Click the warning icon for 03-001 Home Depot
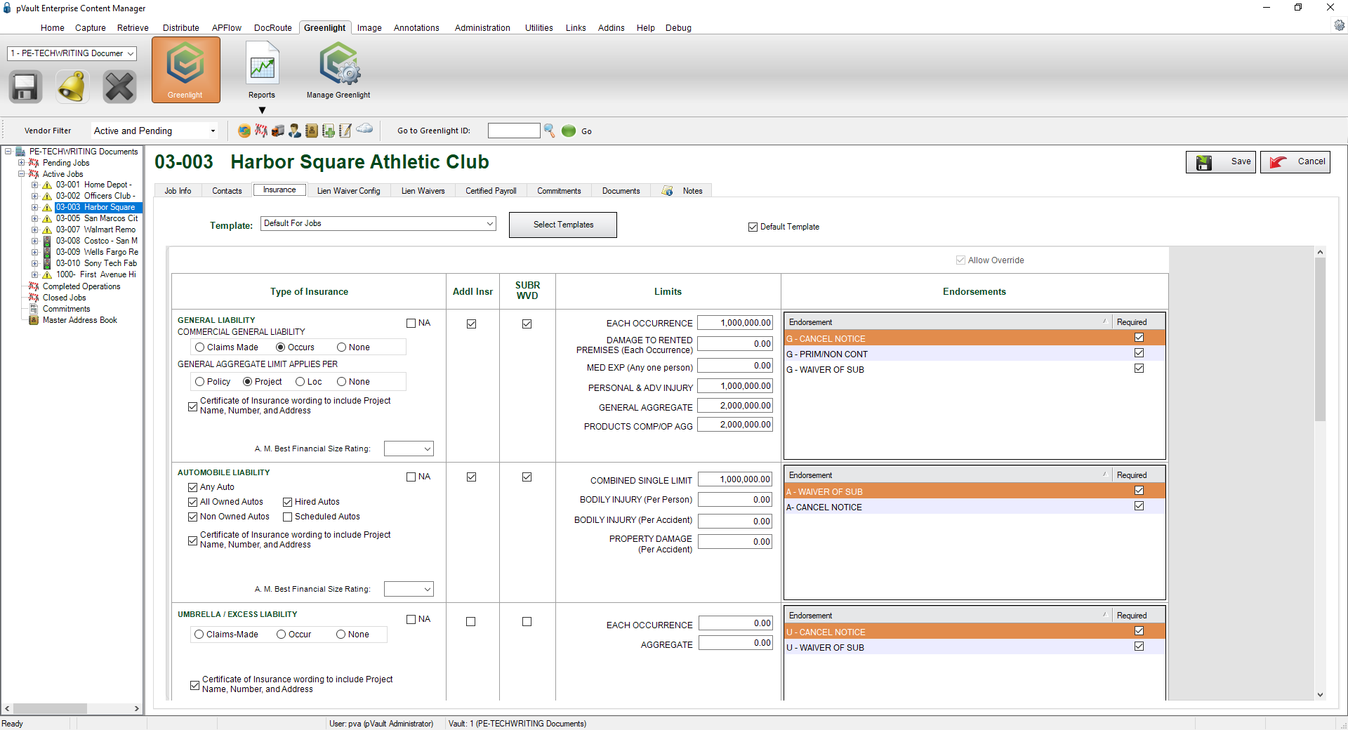This screenshot has height=730, width=1348. [47, 185]
